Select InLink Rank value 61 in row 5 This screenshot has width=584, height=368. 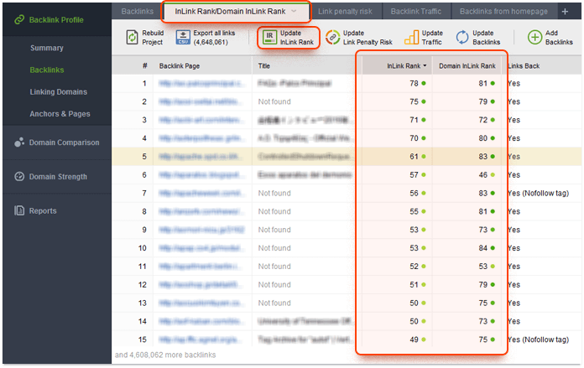(414, 157)
